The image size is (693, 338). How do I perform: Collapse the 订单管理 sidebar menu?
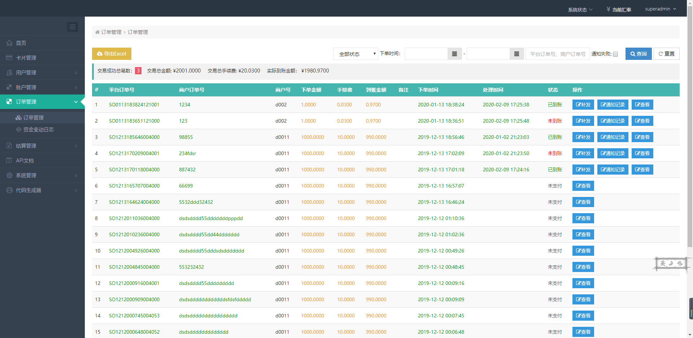pyautogui.click(x=42, y=102)
